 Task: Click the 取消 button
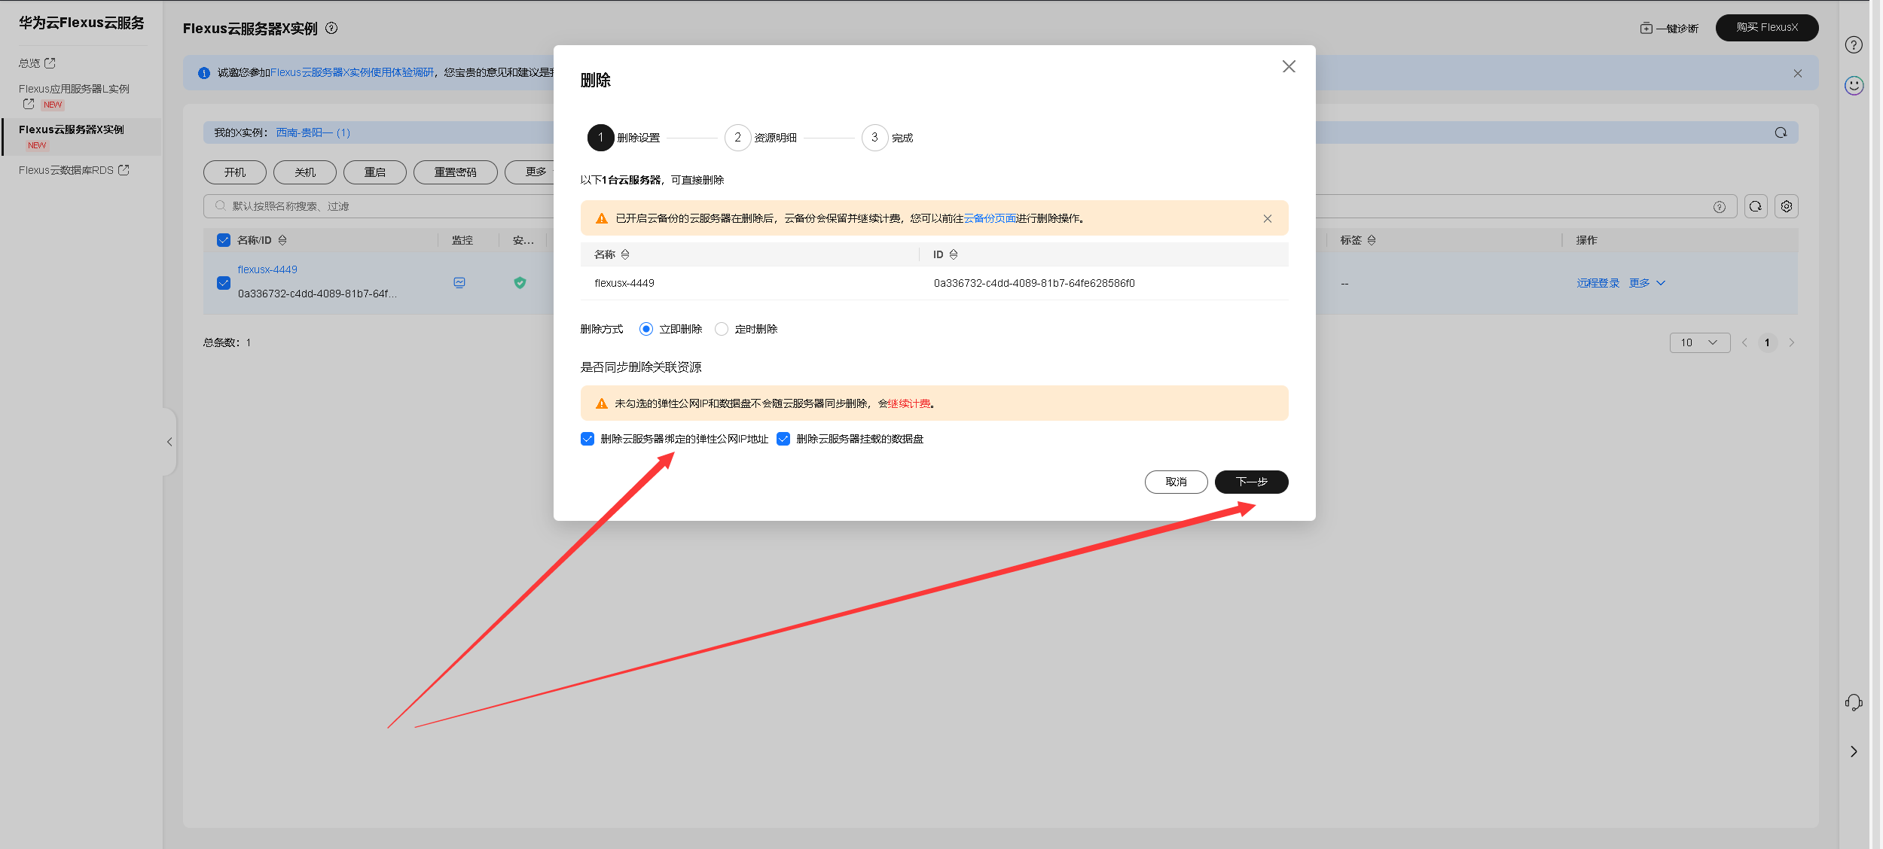1176,482
